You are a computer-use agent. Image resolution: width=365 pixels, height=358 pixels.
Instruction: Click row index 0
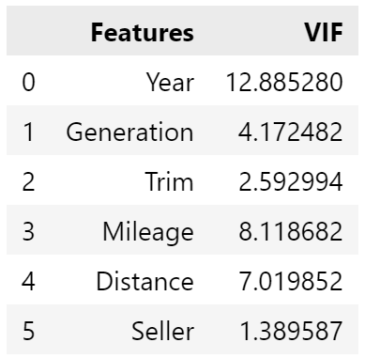(x=28, y=82)
